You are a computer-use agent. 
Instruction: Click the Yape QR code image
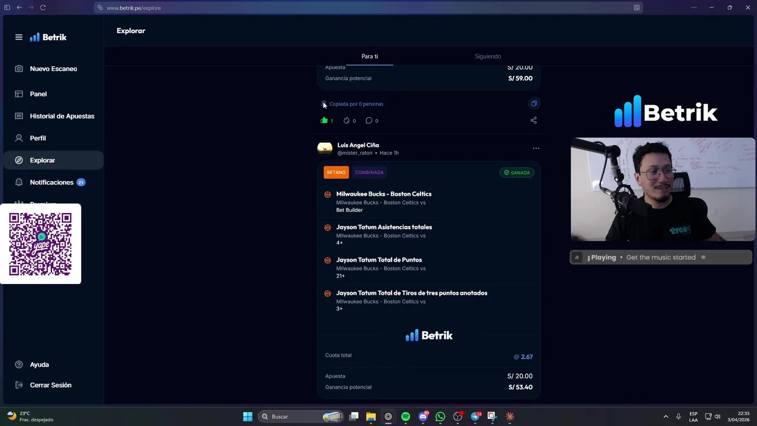click(x=40, y=244)
